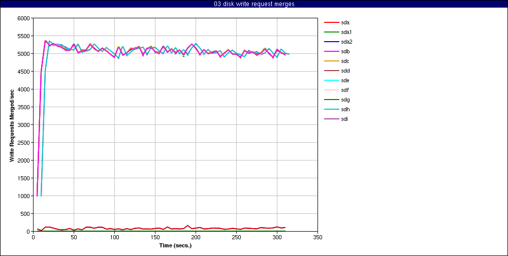The height and width of the screenshot is (256, 508).
Task: Click the 150 x-axis tick label
Action: click(155, 237)
